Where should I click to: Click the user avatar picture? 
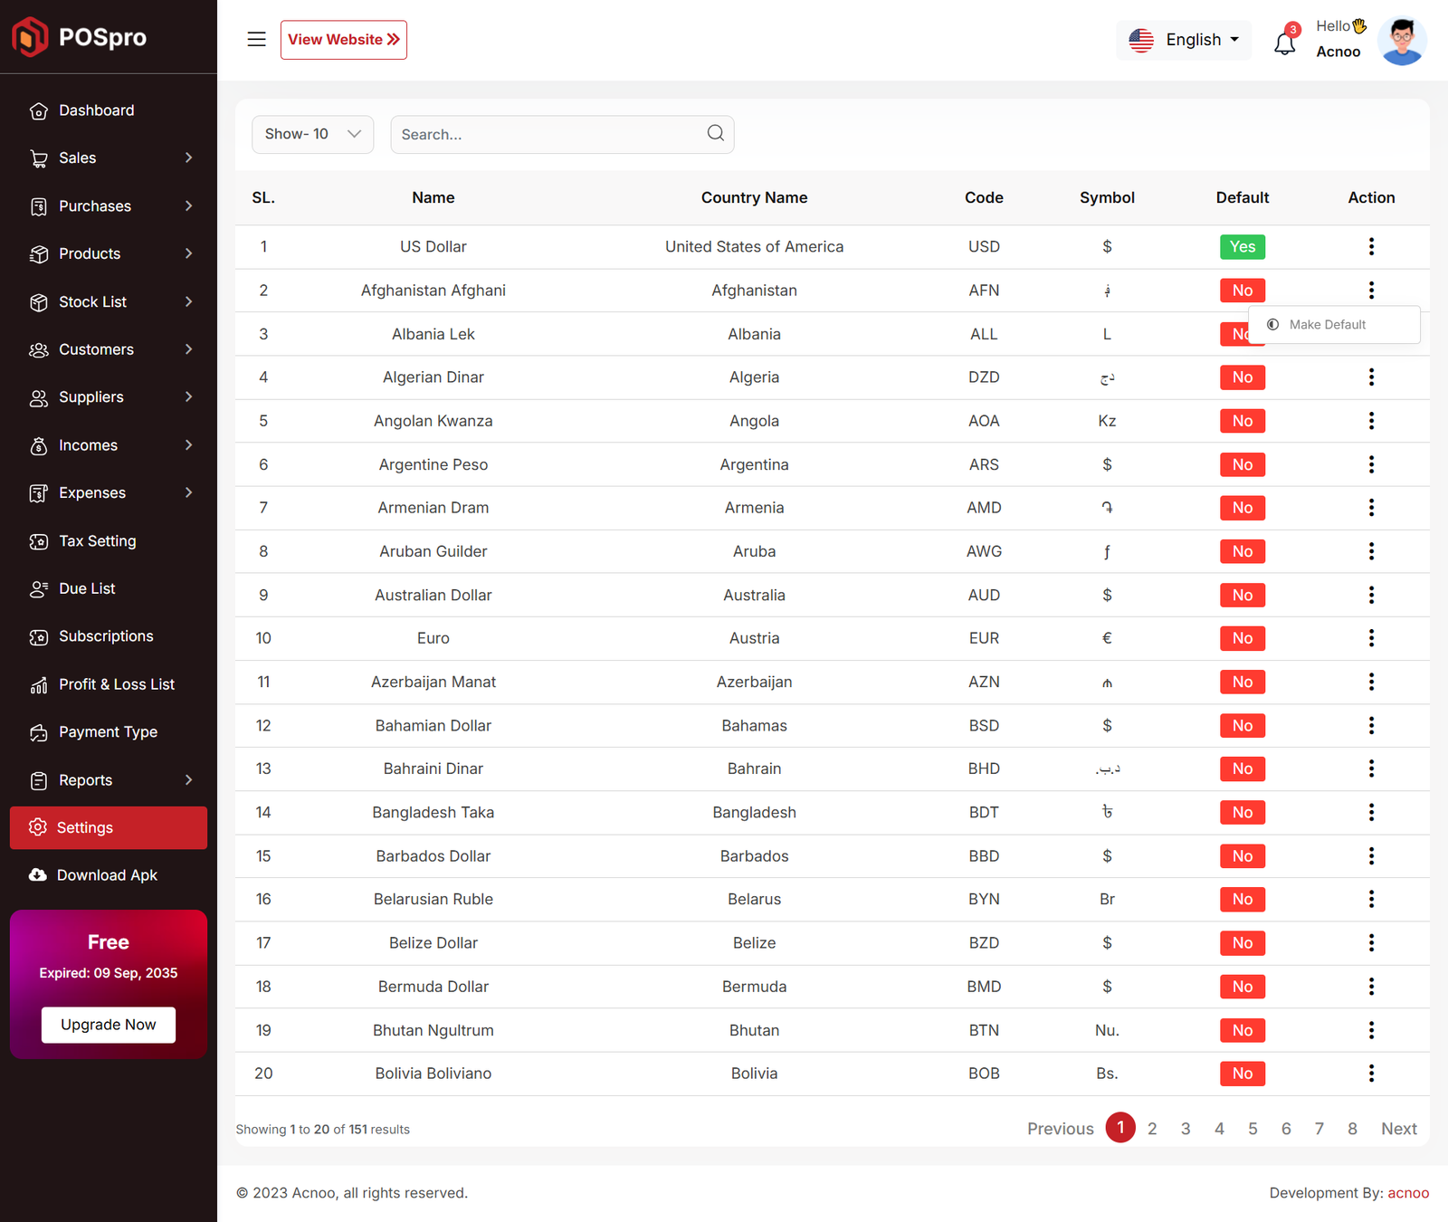tap(1401, 41)
